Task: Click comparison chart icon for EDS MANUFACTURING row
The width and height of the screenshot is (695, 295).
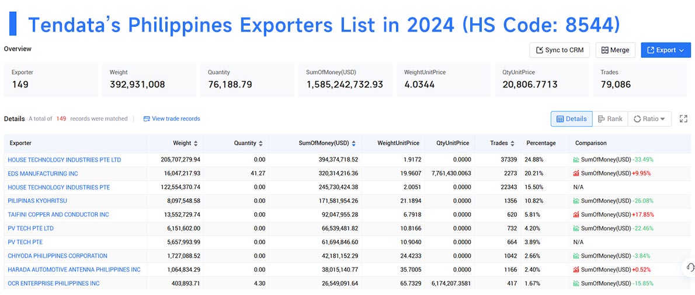Action: pos(576,173)
